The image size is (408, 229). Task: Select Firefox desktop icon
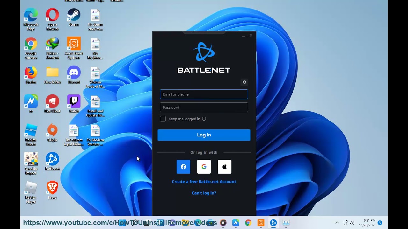(x=31, y=75)
